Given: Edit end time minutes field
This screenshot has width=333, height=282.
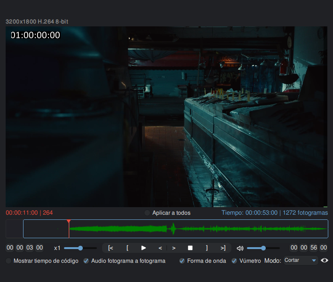Looking at the screenshot, I should tap(304, 248).
